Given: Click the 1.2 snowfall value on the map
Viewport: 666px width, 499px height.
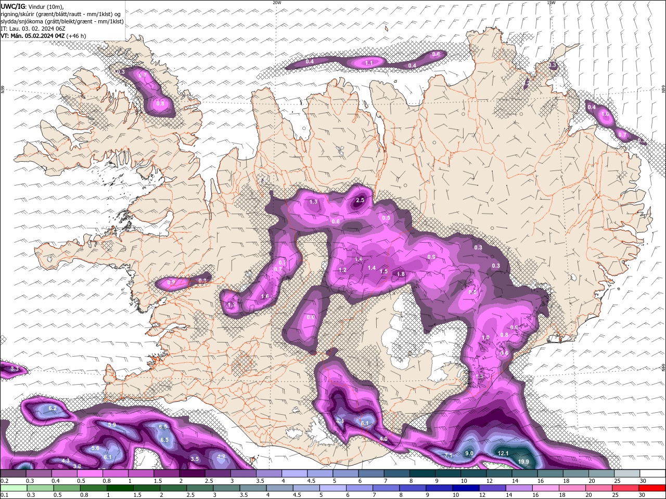Looking at the screenshot, I should pos(342,270).
